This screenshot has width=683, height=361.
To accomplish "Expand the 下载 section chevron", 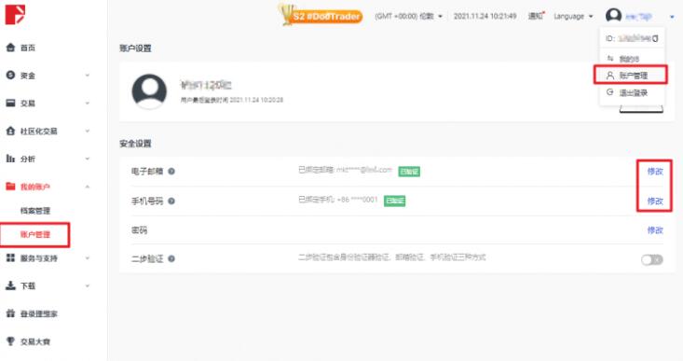I will click(87, 286).
